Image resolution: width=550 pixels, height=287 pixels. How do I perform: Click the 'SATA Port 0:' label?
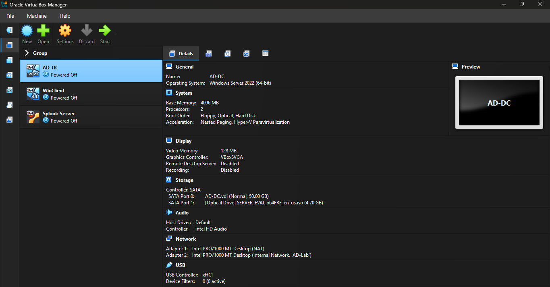click(x=181, y=196)
